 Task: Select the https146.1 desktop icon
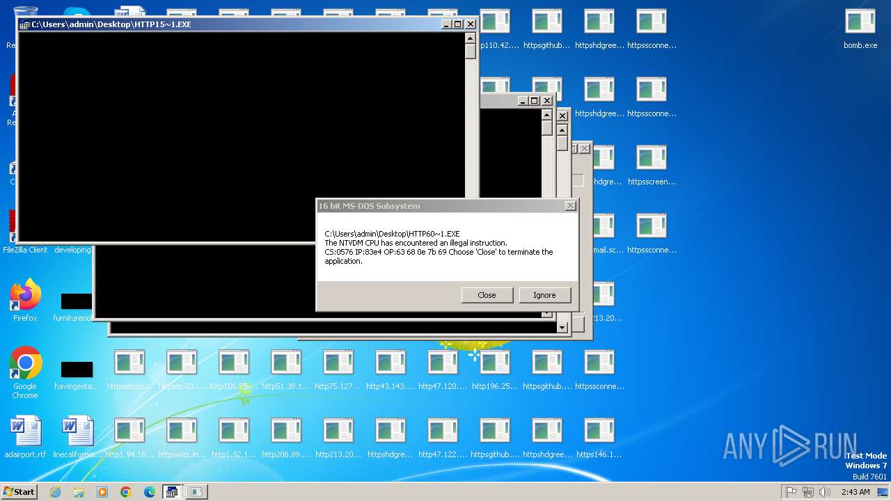point(599,438)
